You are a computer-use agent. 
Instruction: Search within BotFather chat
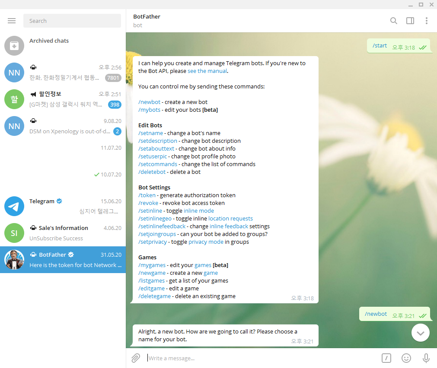tap(393, 21)
